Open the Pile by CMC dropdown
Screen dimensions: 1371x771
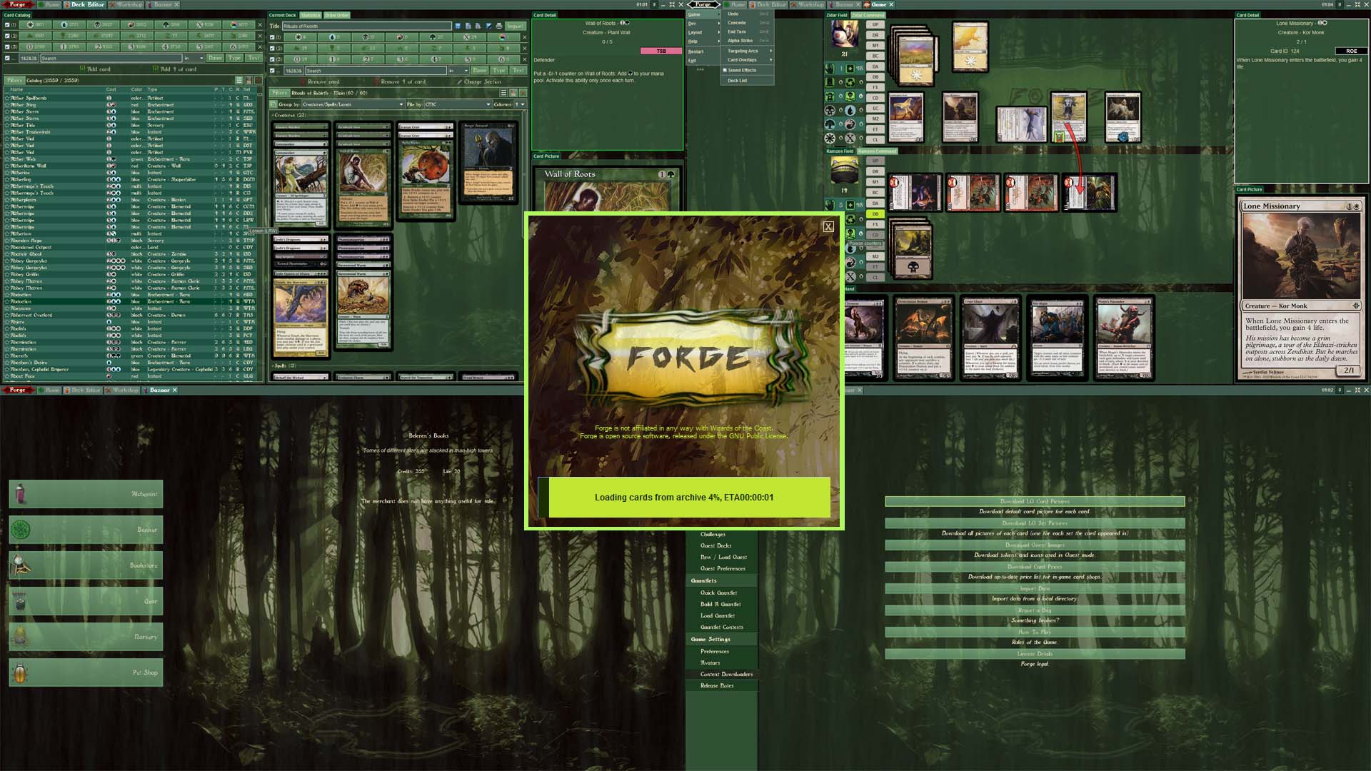pyautogui.click(x=457, y=104)
